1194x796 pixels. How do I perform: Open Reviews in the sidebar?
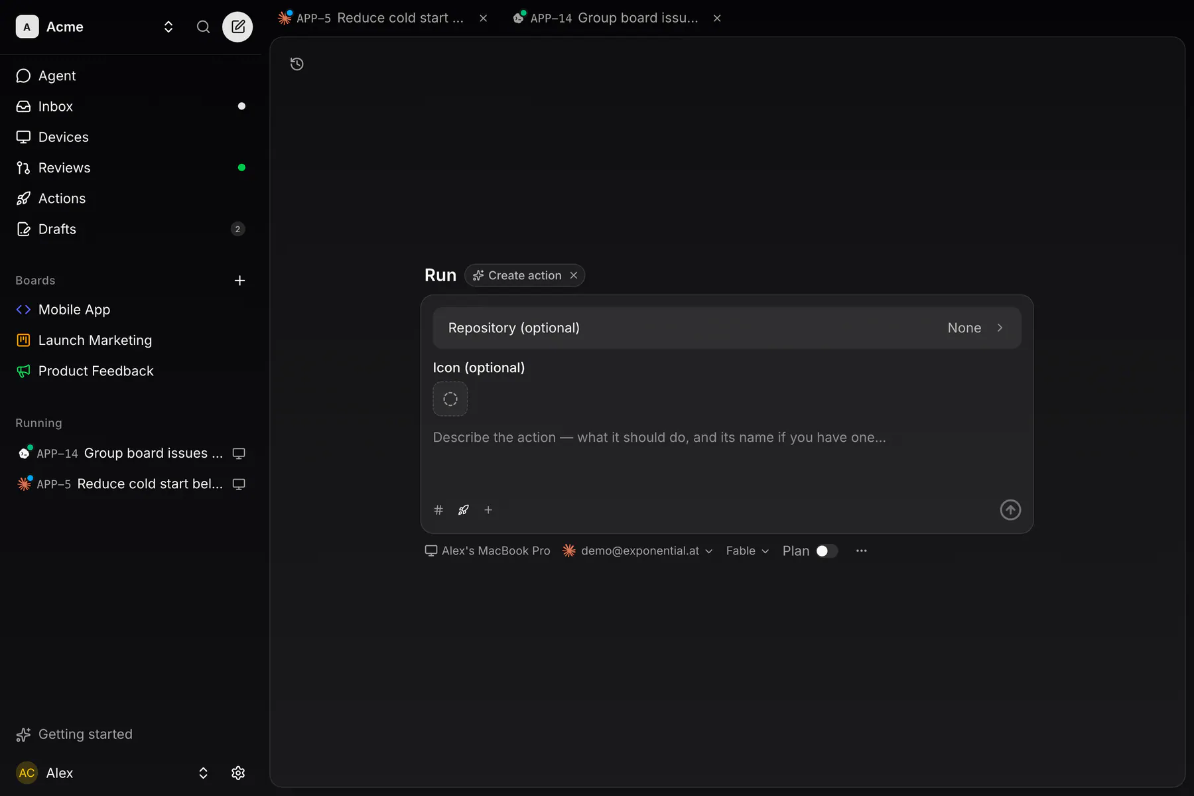[131, 168]
